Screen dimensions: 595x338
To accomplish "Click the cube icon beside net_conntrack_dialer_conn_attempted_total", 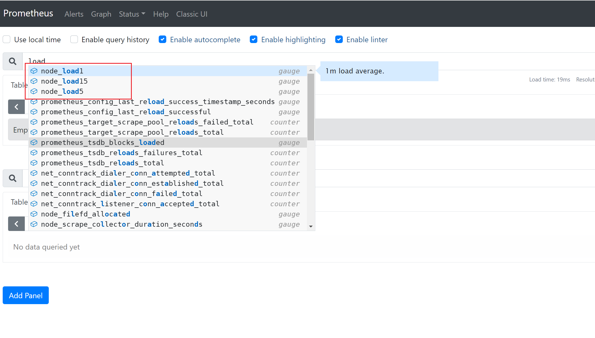I will (34, 173).
